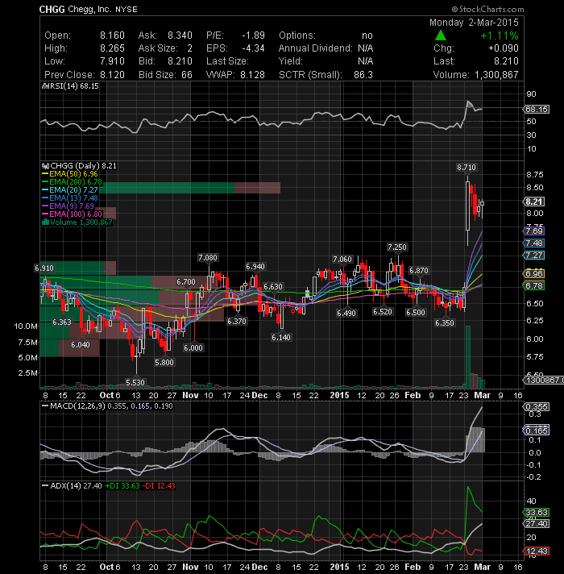Click the green 33.63 ADX axis tag
Viewport: 564px width, 574px height.
(x=536, y=513)
